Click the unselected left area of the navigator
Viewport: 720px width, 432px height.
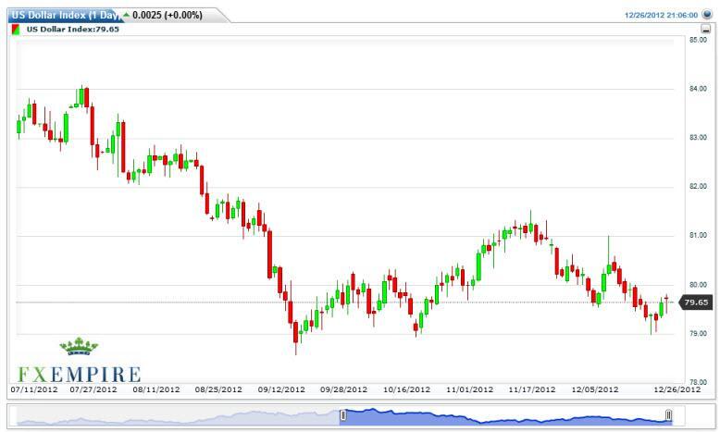pyautogui.click(x=176, y=418)
